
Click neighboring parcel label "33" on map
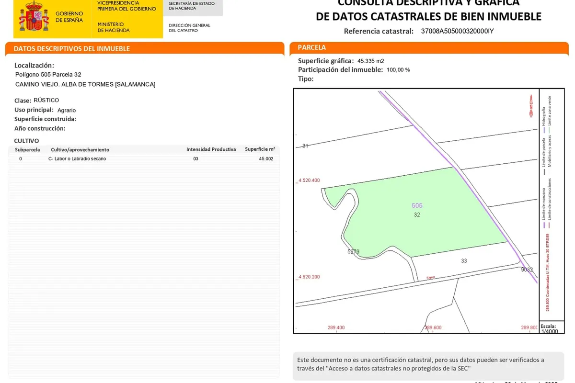click(x=464, y=261)
